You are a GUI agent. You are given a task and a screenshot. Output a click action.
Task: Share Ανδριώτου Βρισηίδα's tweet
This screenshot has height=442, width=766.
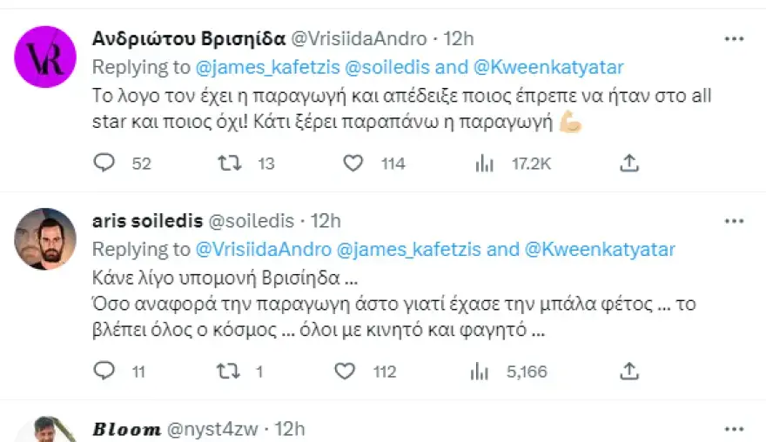[x=629, y=163]
